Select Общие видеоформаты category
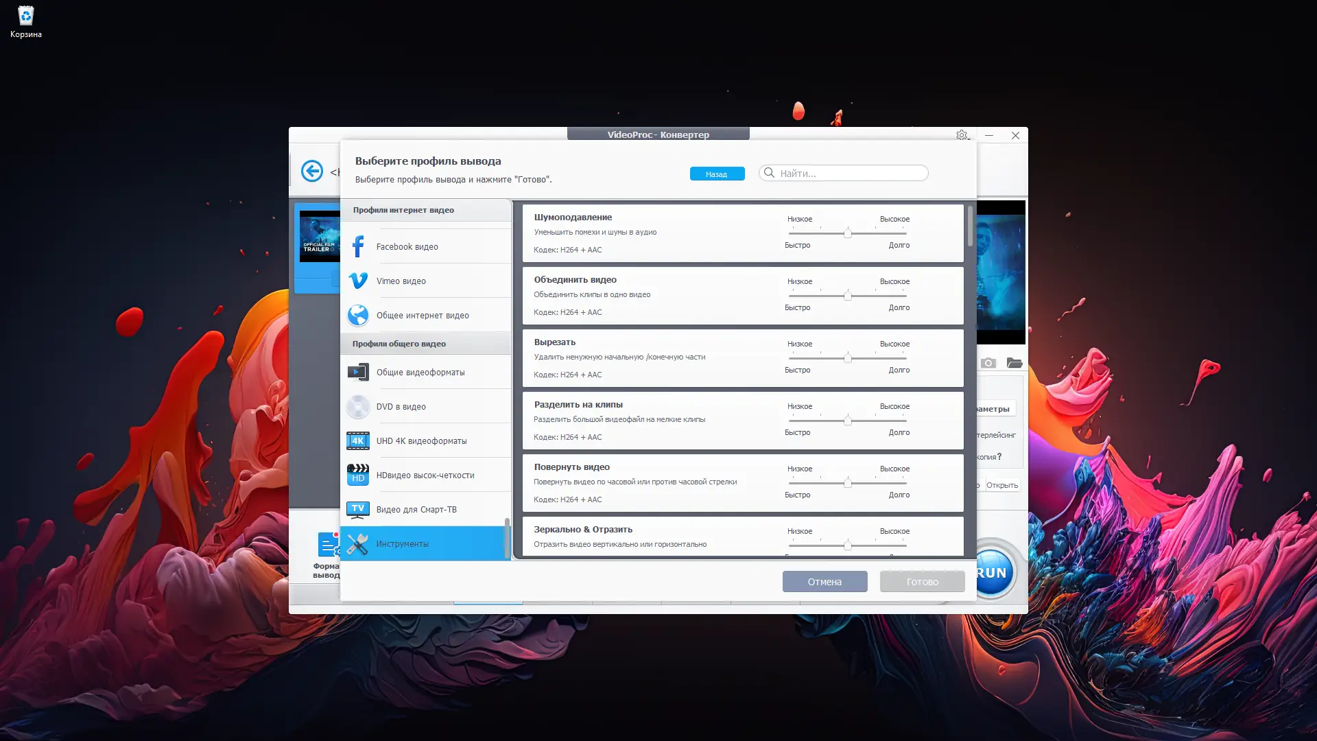 point(420,373)
